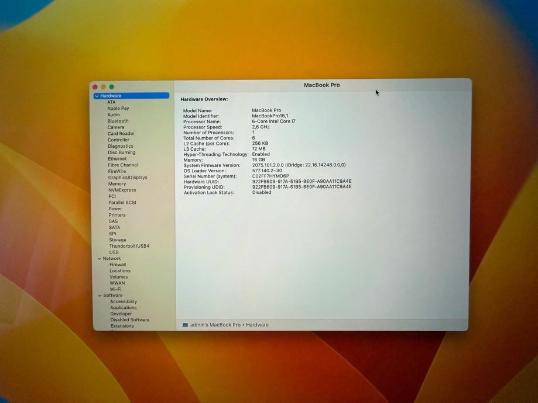Click the laptop icon in path bar
This screenshot has width=538, height=403.
pyautogui.click(x=185, y=325)
